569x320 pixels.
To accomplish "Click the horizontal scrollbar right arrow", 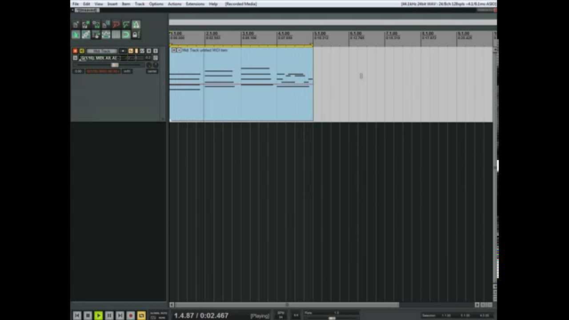I will (477, 305).
